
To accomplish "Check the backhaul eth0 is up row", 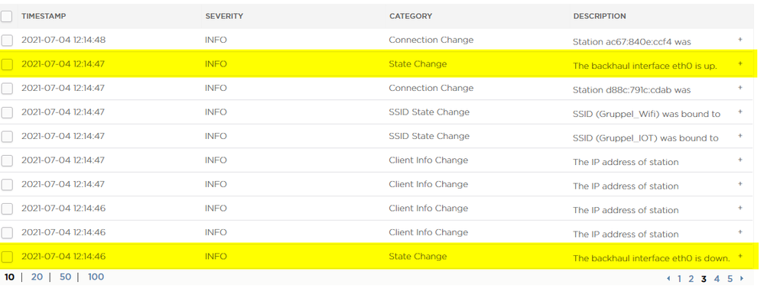I will (x=7, y=64).
